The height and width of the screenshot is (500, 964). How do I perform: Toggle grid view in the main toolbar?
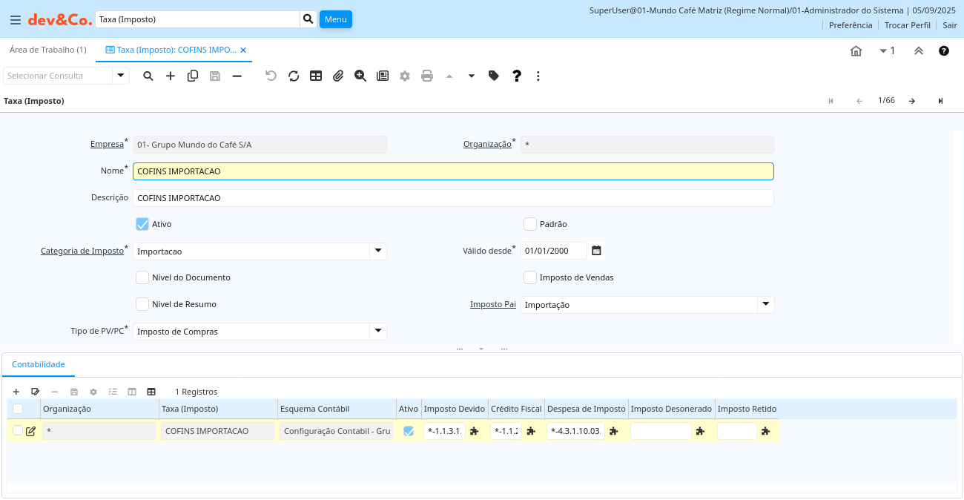pos(316,76)
